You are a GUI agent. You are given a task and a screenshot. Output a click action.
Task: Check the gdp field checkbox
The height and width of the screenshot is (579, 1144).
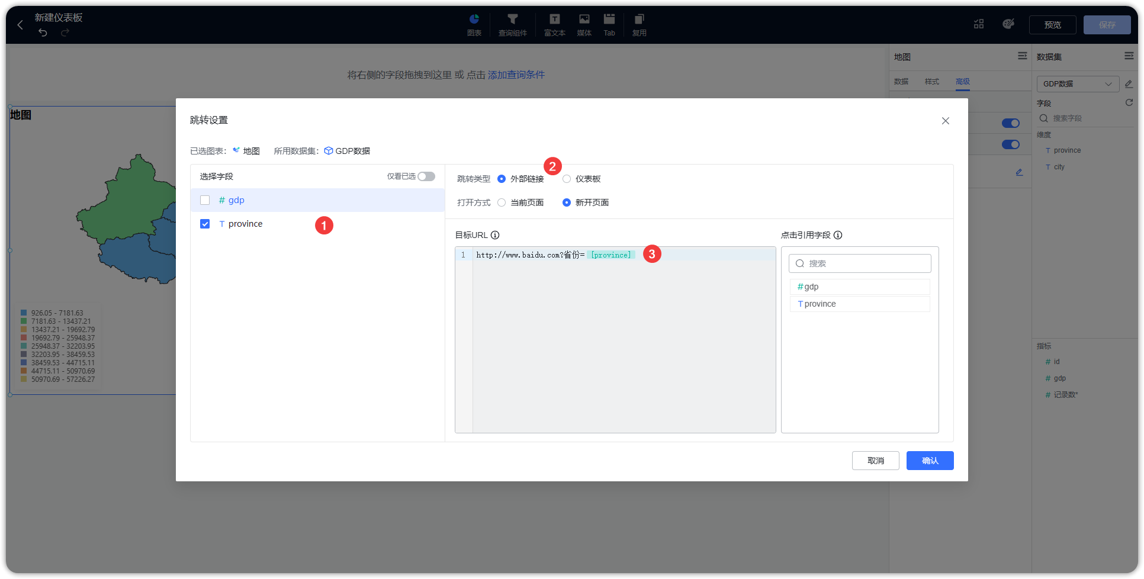coord(205,200)
